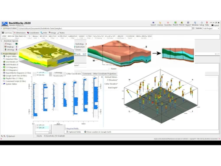Click the borehole list scroll down arrow
Image resolution: width=221 pixels, height=166 pixels.
[x=50, y=130]
